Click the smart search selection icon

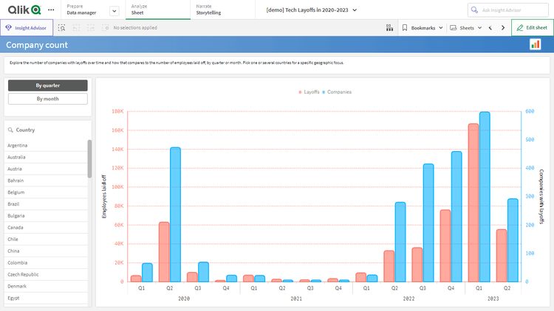62,28
